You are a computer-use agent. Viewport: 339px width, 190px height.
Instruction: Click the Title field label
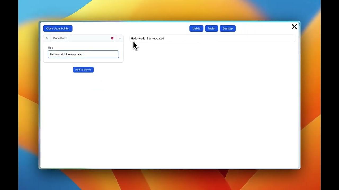tap(50, 47)
